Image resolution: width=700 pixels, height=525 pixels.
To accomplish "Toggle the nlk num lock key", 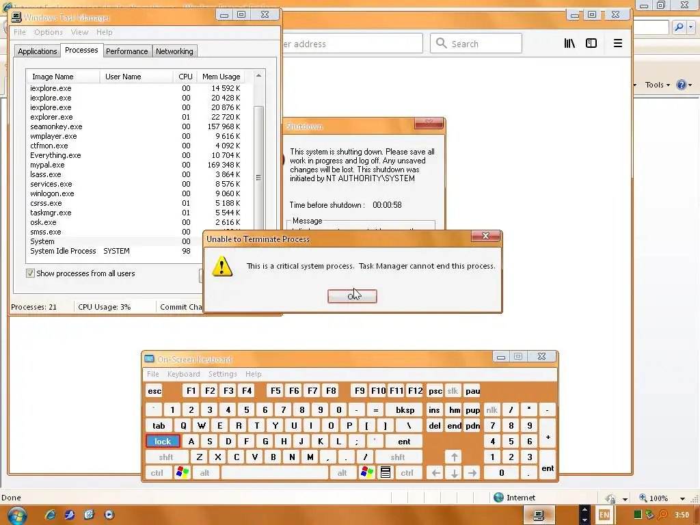I will click(492, 410).
